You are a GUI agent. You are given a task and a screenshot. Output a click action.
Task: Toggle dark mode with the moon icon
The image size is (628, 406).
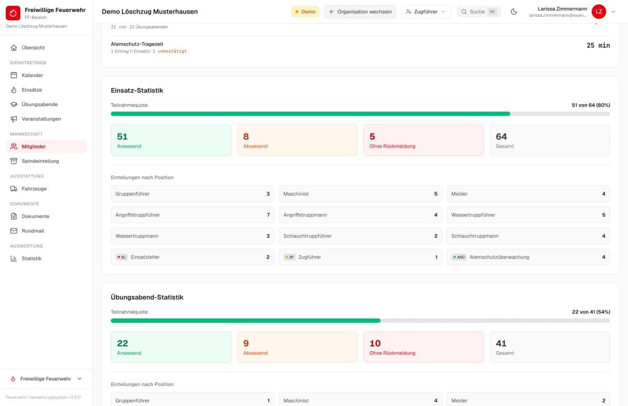[514, 12]
